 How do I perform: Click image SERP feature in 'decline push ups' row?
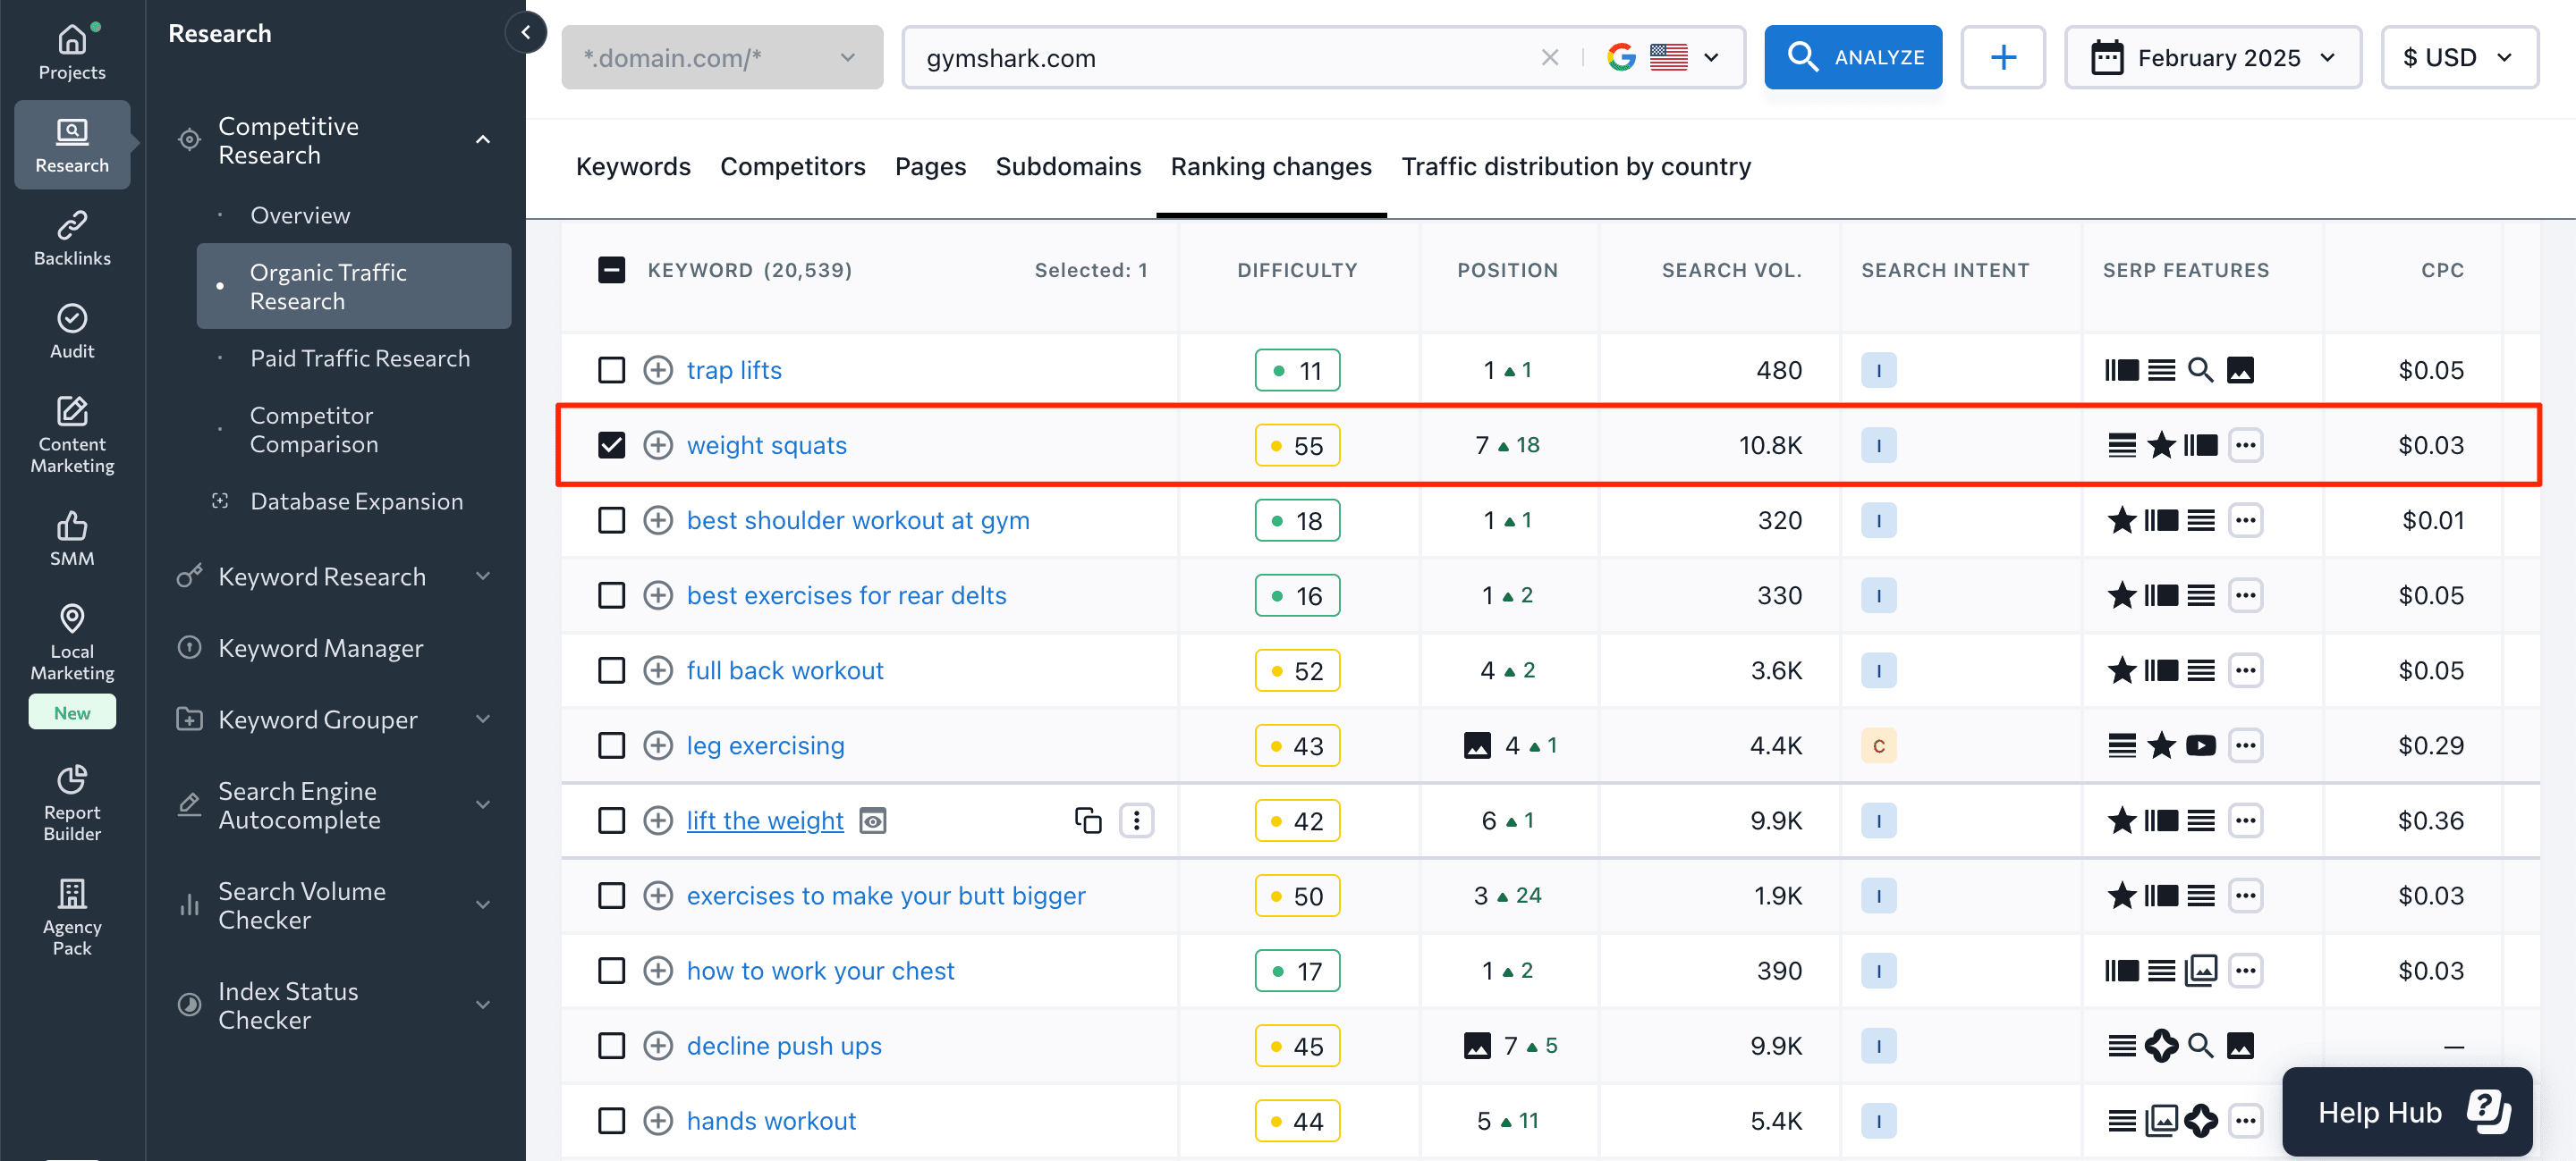(2240, 1046)
